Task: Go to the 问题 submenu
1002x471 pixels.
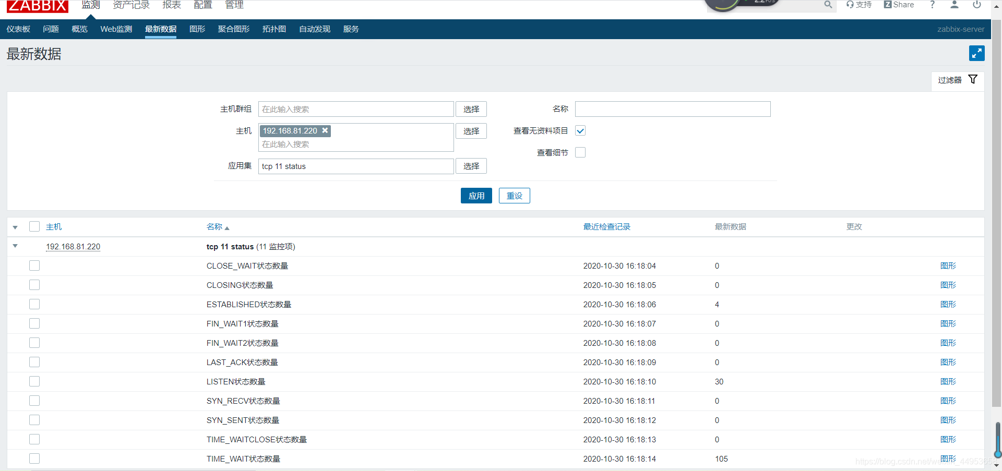Action: click(x=51, y=29)
